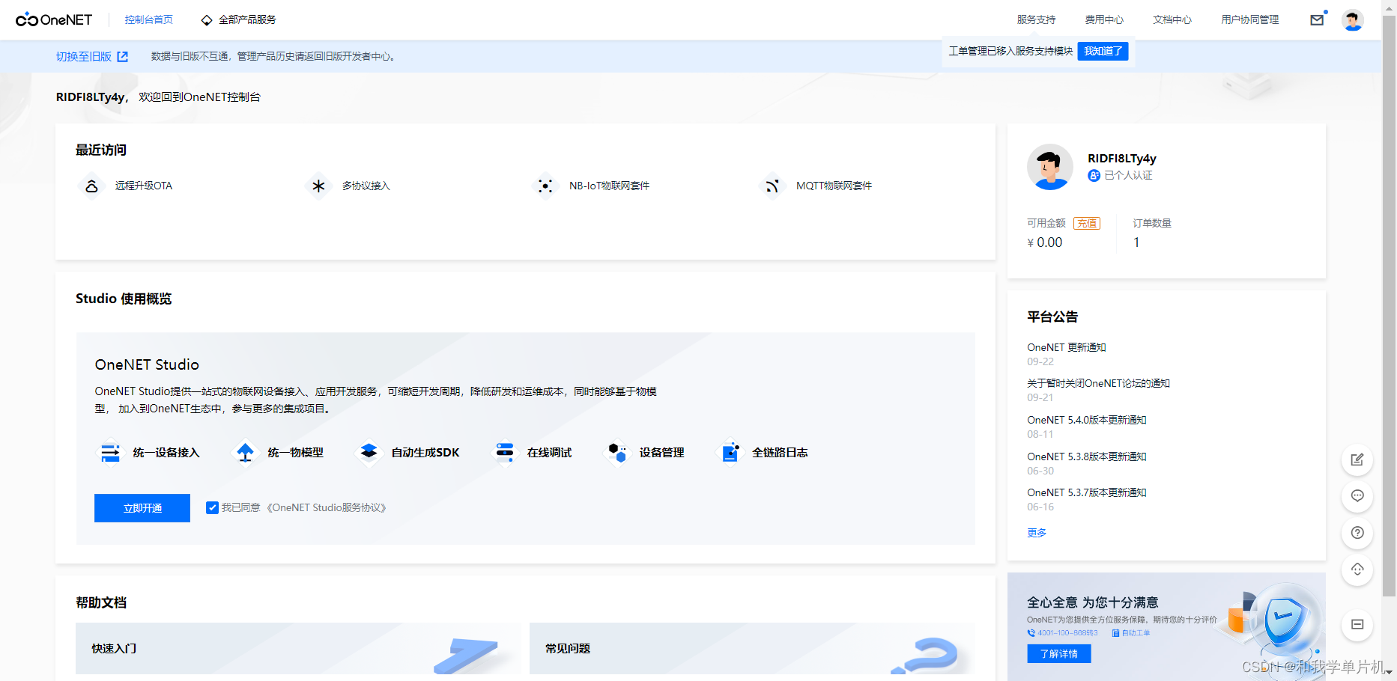
Task: Click the OneNET logo
Action: [x=54, y=19]
